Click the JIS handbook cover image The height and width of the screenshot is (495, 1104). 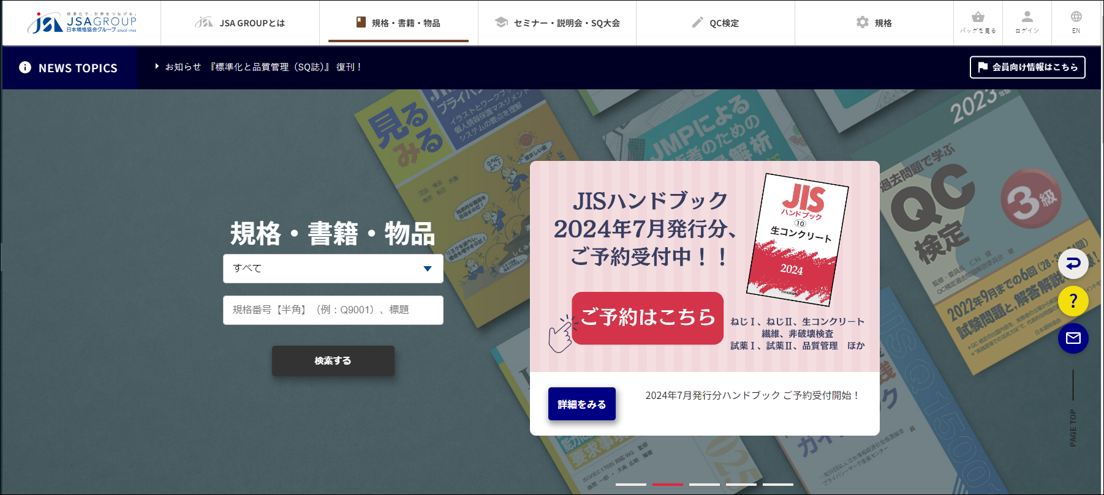tap(798, 239)
